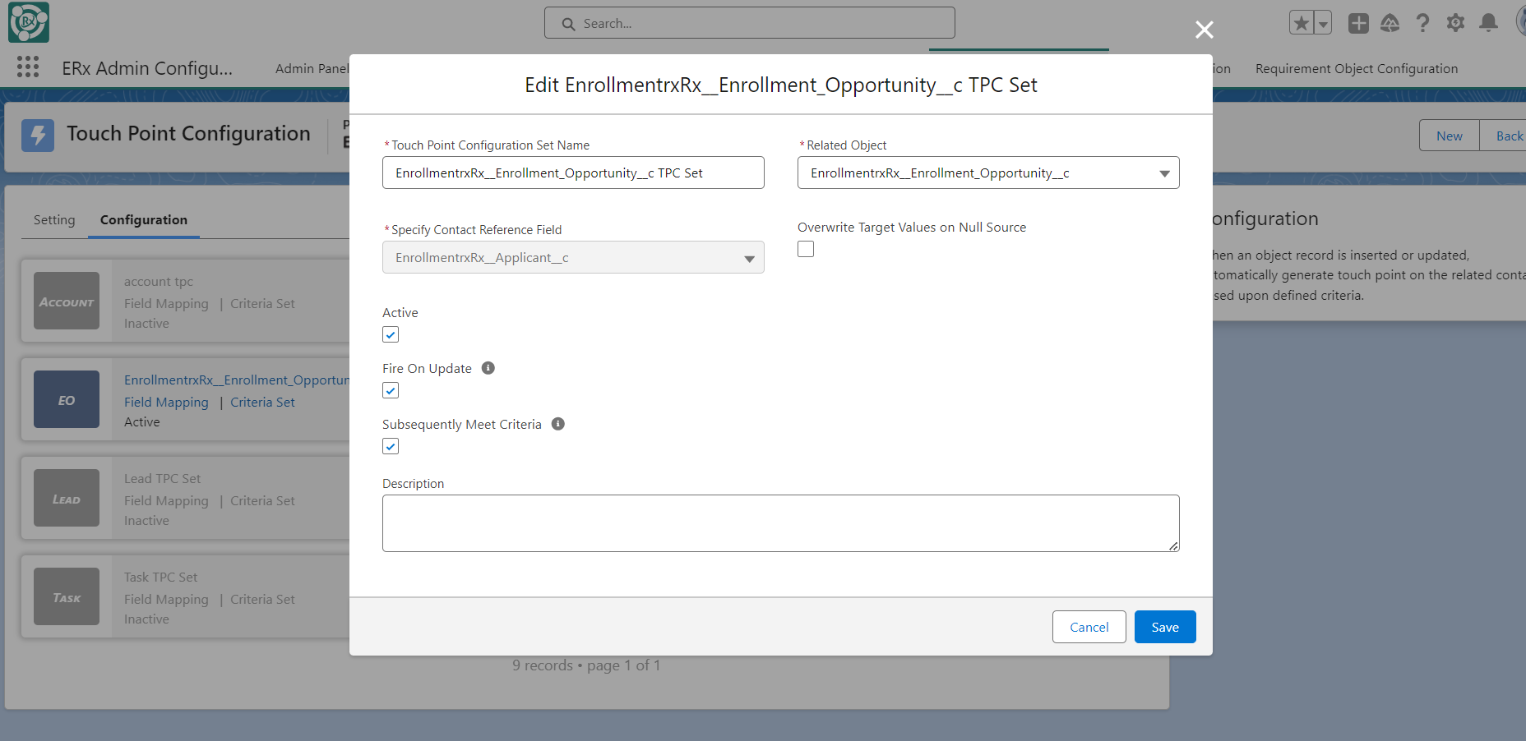Click the Subsequently Meet Criteria info icon
1526x741 pixels.
[558, 424]
